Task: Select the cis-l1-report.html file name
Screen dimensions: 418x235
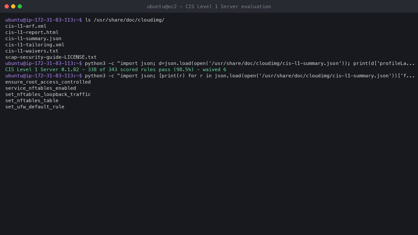Action: [32, 32]
